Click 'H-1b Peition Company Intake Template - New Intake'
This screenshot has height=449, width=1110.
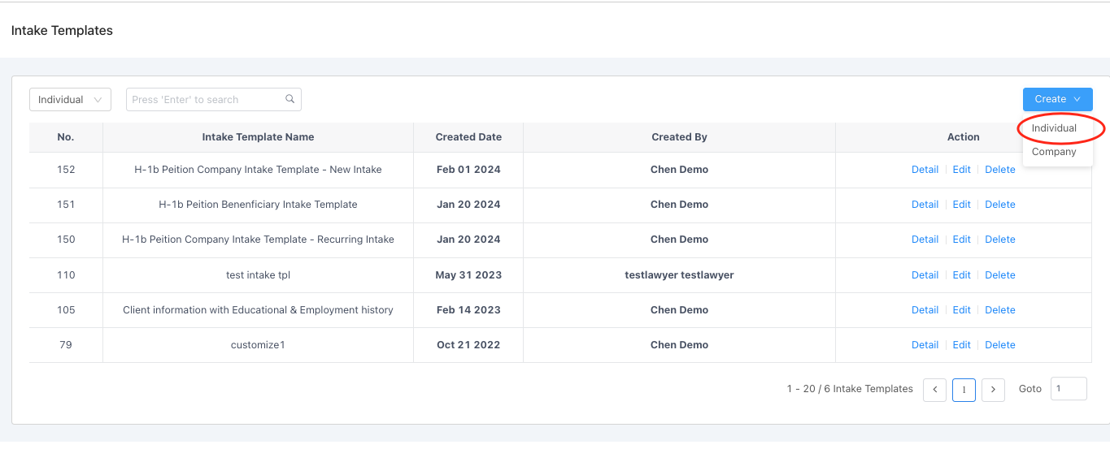click(x=258, y=170)
